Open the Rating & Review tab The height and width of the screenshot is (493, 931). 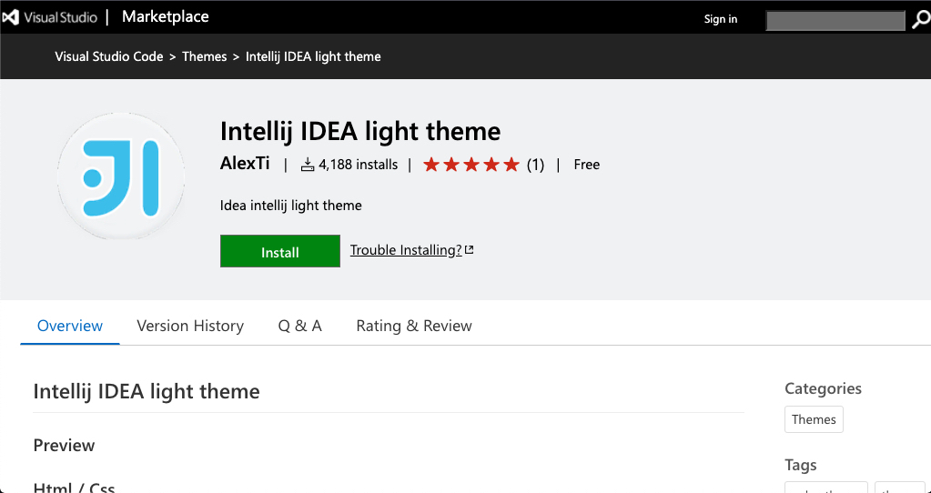(414, 326)
